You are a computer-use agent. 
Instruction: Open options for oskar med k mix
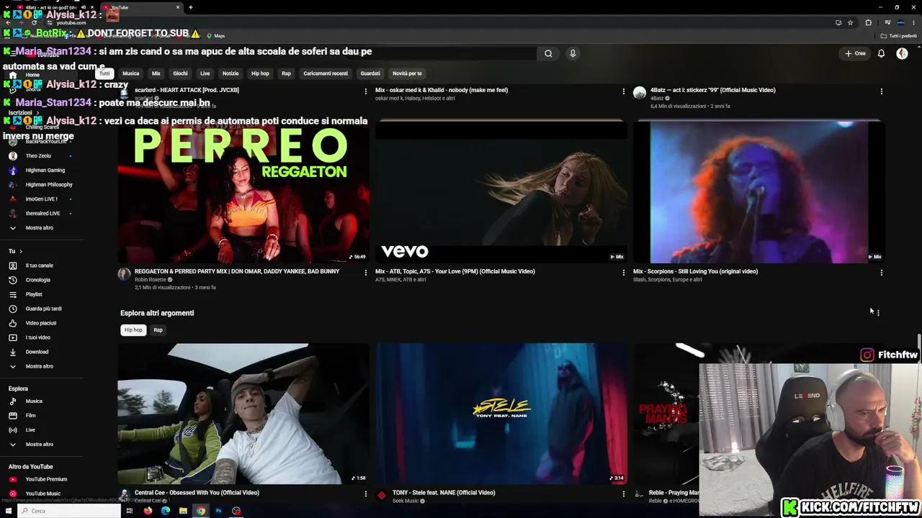click(623, 91)
